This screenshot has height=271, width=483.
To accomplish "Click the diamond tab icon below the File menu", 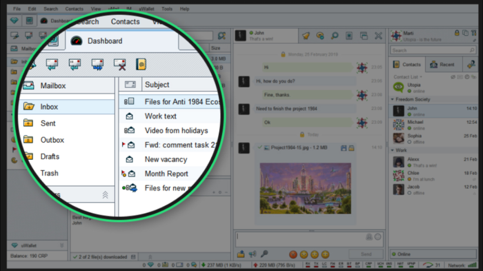I will pyautogui.click(x=14, y=20).
